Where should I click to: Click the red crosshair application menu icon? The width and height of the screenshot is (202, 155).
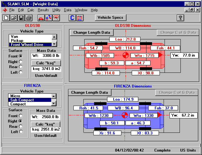pyautogui.click(x=5, y=10)
